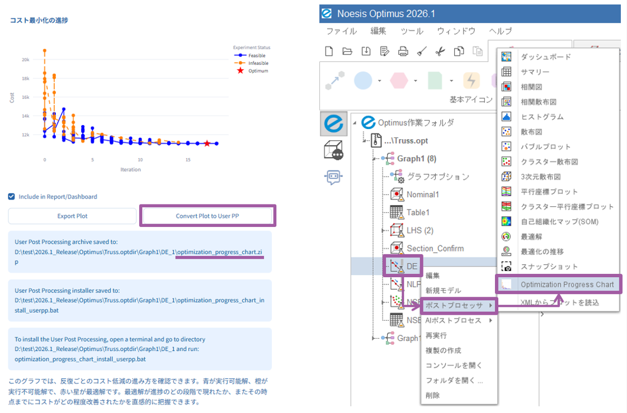627x413 pixels.
Task: Choose ポストプロセッサ in context menu
Action: (459, 306)
